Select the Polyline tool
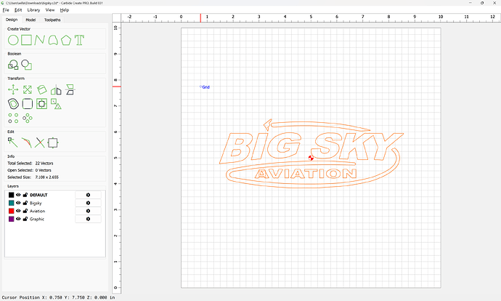 pyautogui.click(x=40, y=40)
